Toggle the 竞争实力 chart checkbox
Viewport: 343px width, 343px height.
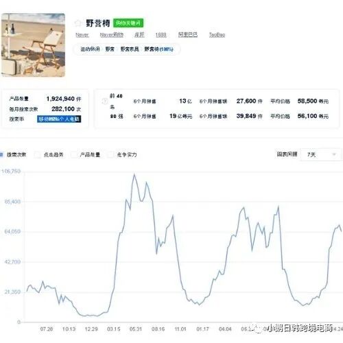(x=110, y=155)
